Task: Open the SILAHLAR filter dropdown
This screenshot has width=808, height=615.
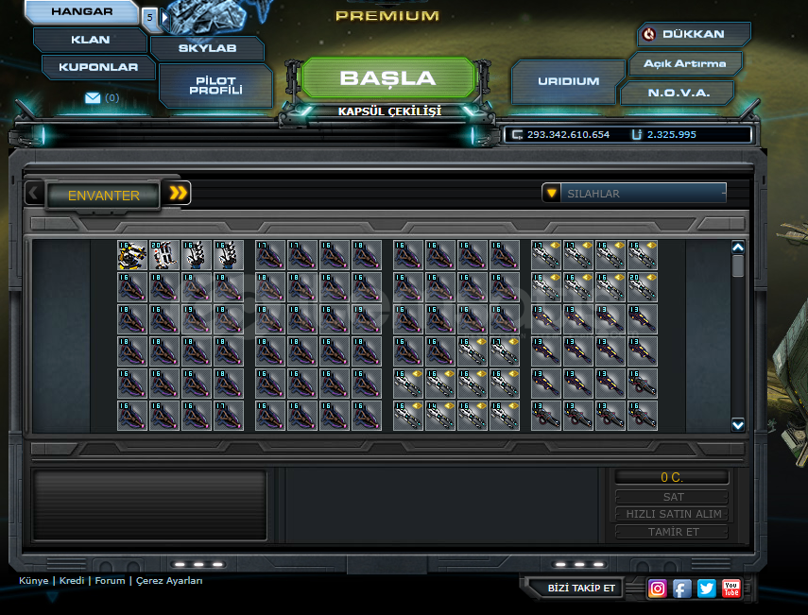Action: point(634,193)
